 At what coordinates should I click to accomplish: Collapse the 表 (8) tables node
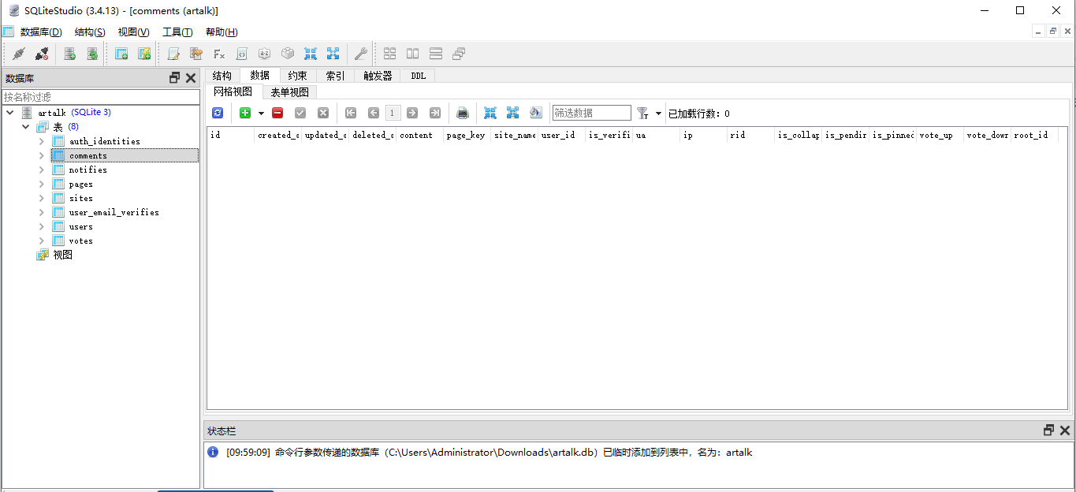click(x=26, y=127)
